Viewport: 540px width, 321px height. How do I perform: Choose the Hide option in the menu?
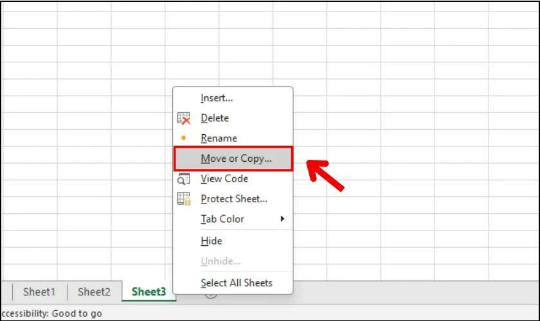coord(212,241)
